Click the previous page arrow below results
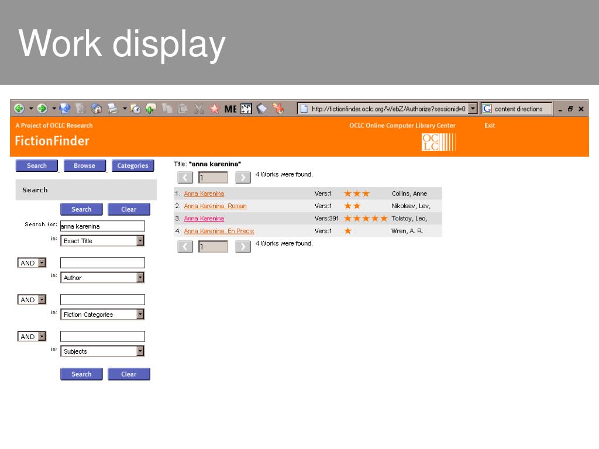599x449 pixels. tap(185, 247)
